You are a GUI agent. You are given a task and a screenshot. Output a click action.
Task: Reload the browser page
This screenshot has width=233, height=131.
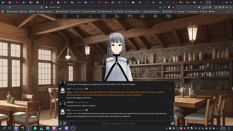click(10, 7)
